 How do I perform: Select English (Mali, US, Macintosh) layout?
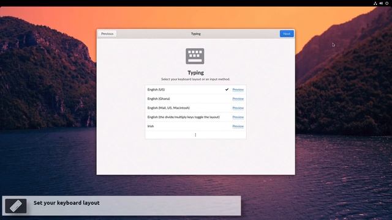[x=195, y=108]
